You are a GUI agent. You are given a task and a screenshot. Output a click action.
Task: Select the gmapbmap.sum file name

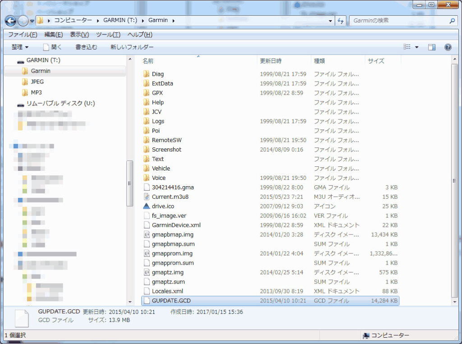coord(173,244)
